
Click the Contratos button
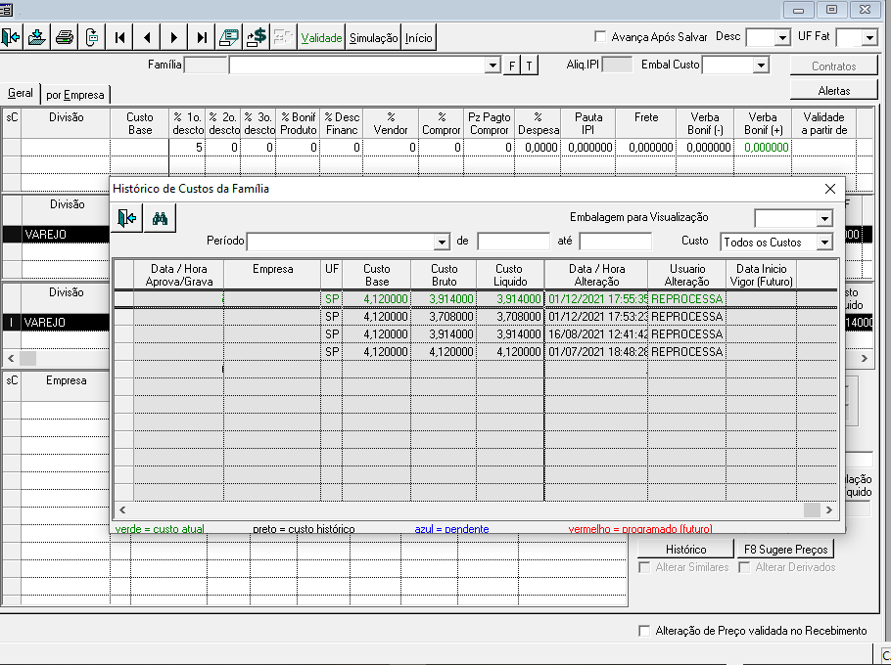click(x=833, y=66)
